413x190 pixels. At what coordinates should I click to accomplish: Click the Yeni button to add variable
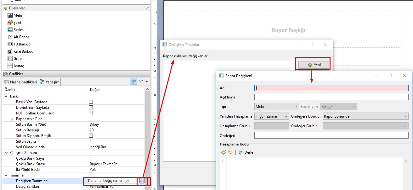tap(314, 65)
